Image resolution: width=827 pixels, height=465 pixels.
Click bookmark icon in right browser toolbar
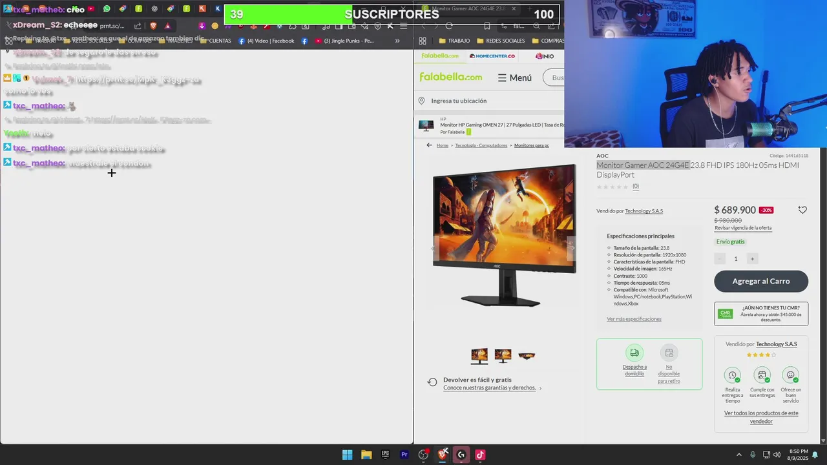[x=487, y=26]
